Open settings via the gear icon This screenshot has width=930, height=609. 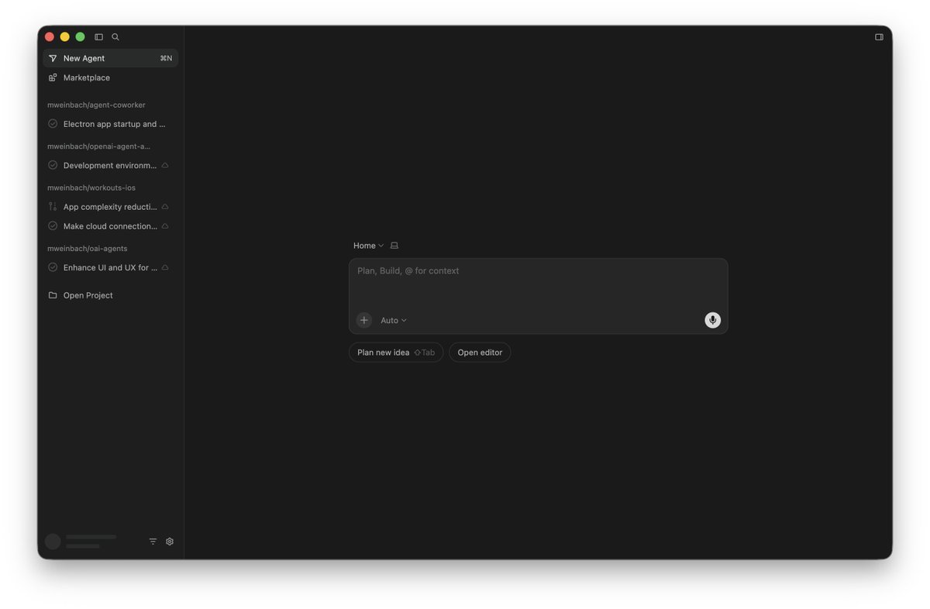pos(170,542)
